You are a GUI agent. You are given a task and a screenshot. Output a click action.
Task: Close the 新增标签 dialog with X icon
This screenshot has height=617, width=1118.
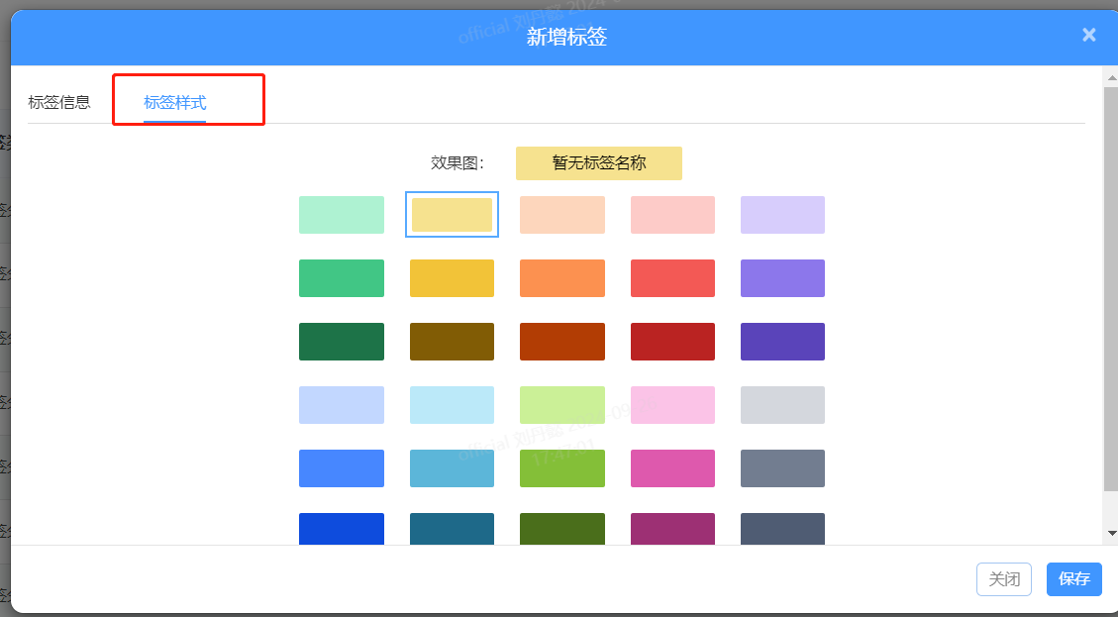click(1088, 35)
